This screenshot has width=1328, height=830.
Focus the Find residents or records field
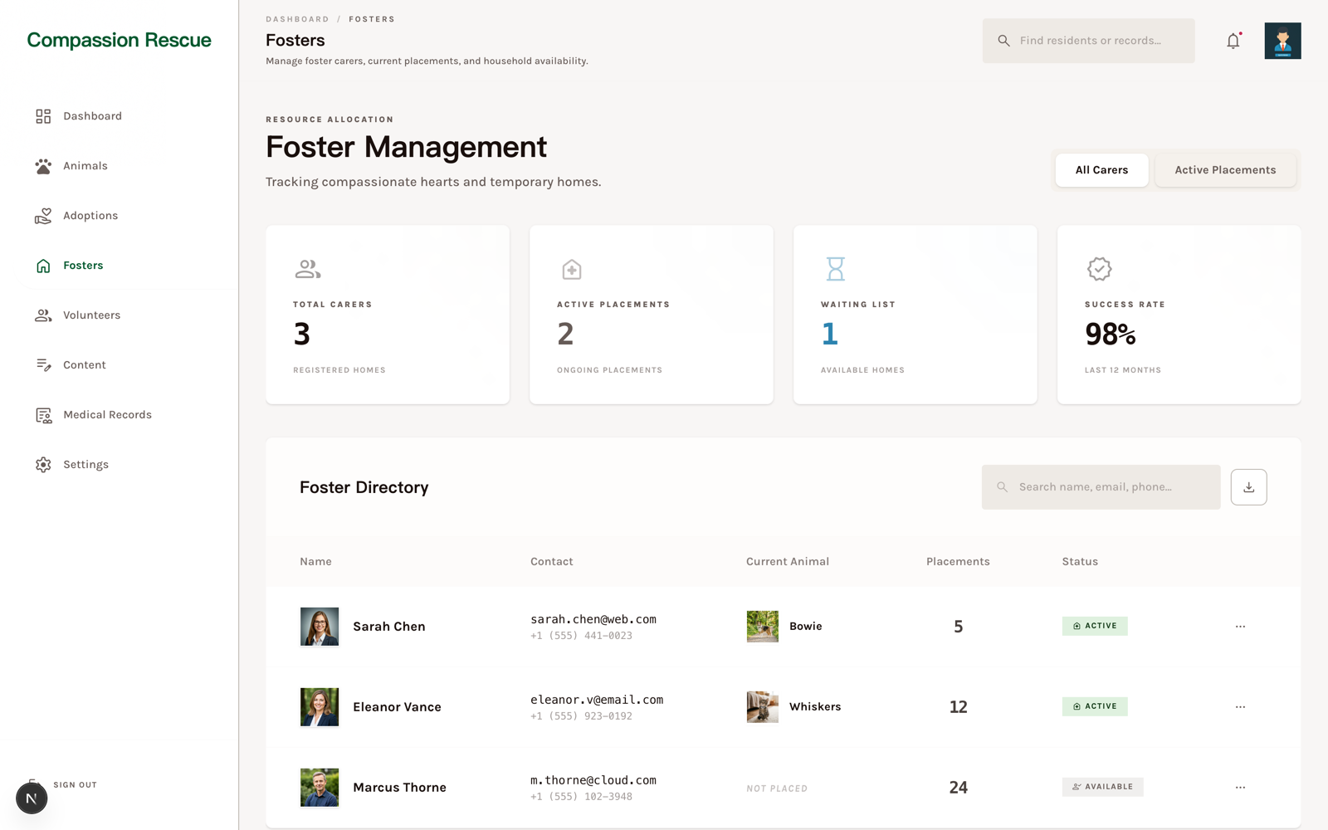[1088, 41]
